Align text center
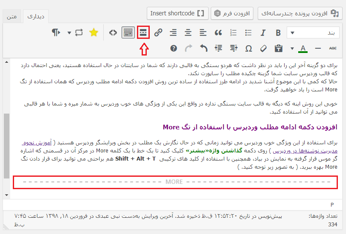346x234 pixels. coord(188,33)
